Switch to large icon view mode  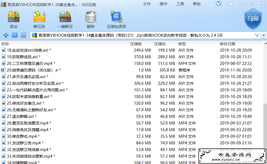15,35
